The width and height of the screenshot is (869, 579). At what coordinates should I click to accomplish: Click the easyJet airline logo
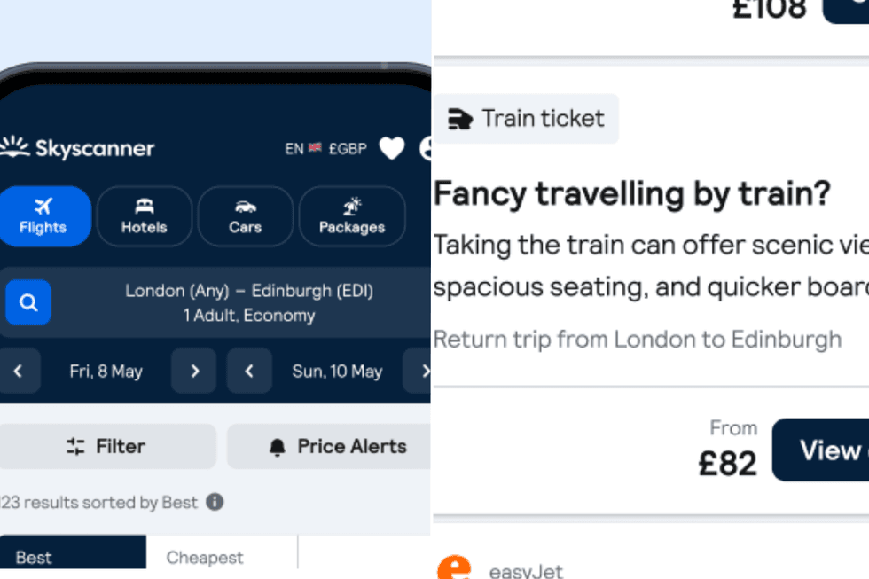(454, 568)
